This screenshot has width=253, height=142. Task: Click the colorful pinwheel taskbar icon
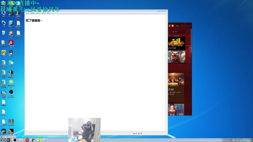pyautogui.click(x=33, y=140)
